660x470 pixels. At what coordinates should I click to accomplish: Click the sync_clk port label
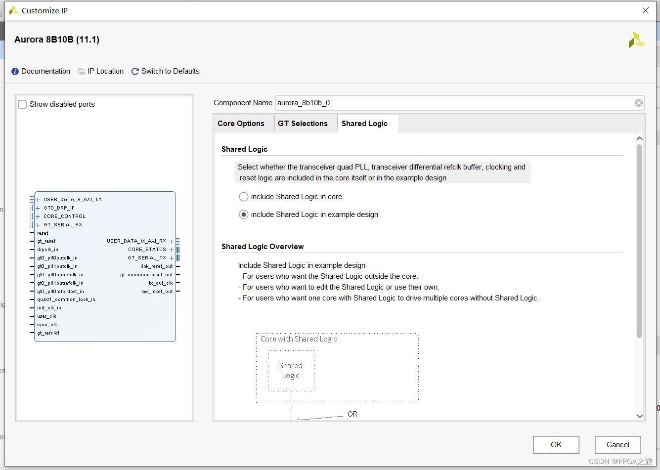pyautogui.click(x=47, y=325)
